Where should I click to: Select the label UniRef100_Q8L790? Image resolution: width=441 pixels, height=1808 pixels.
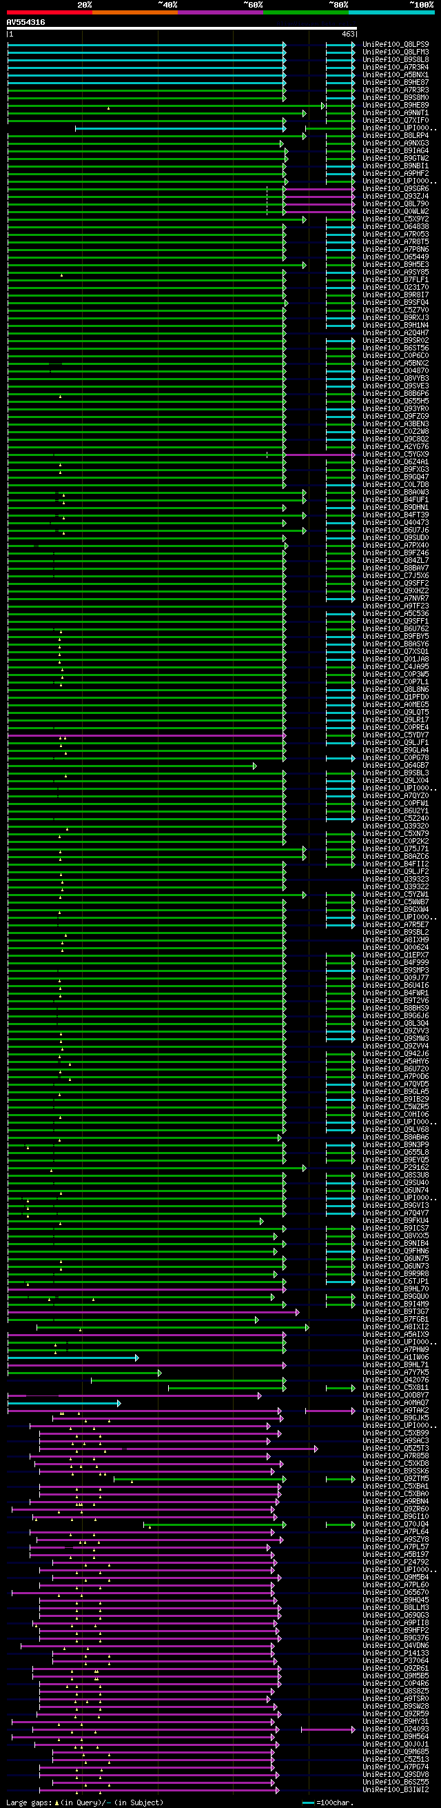point(396,204)
